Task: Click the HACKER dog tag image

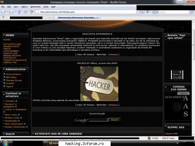Action: pos(99,84)
